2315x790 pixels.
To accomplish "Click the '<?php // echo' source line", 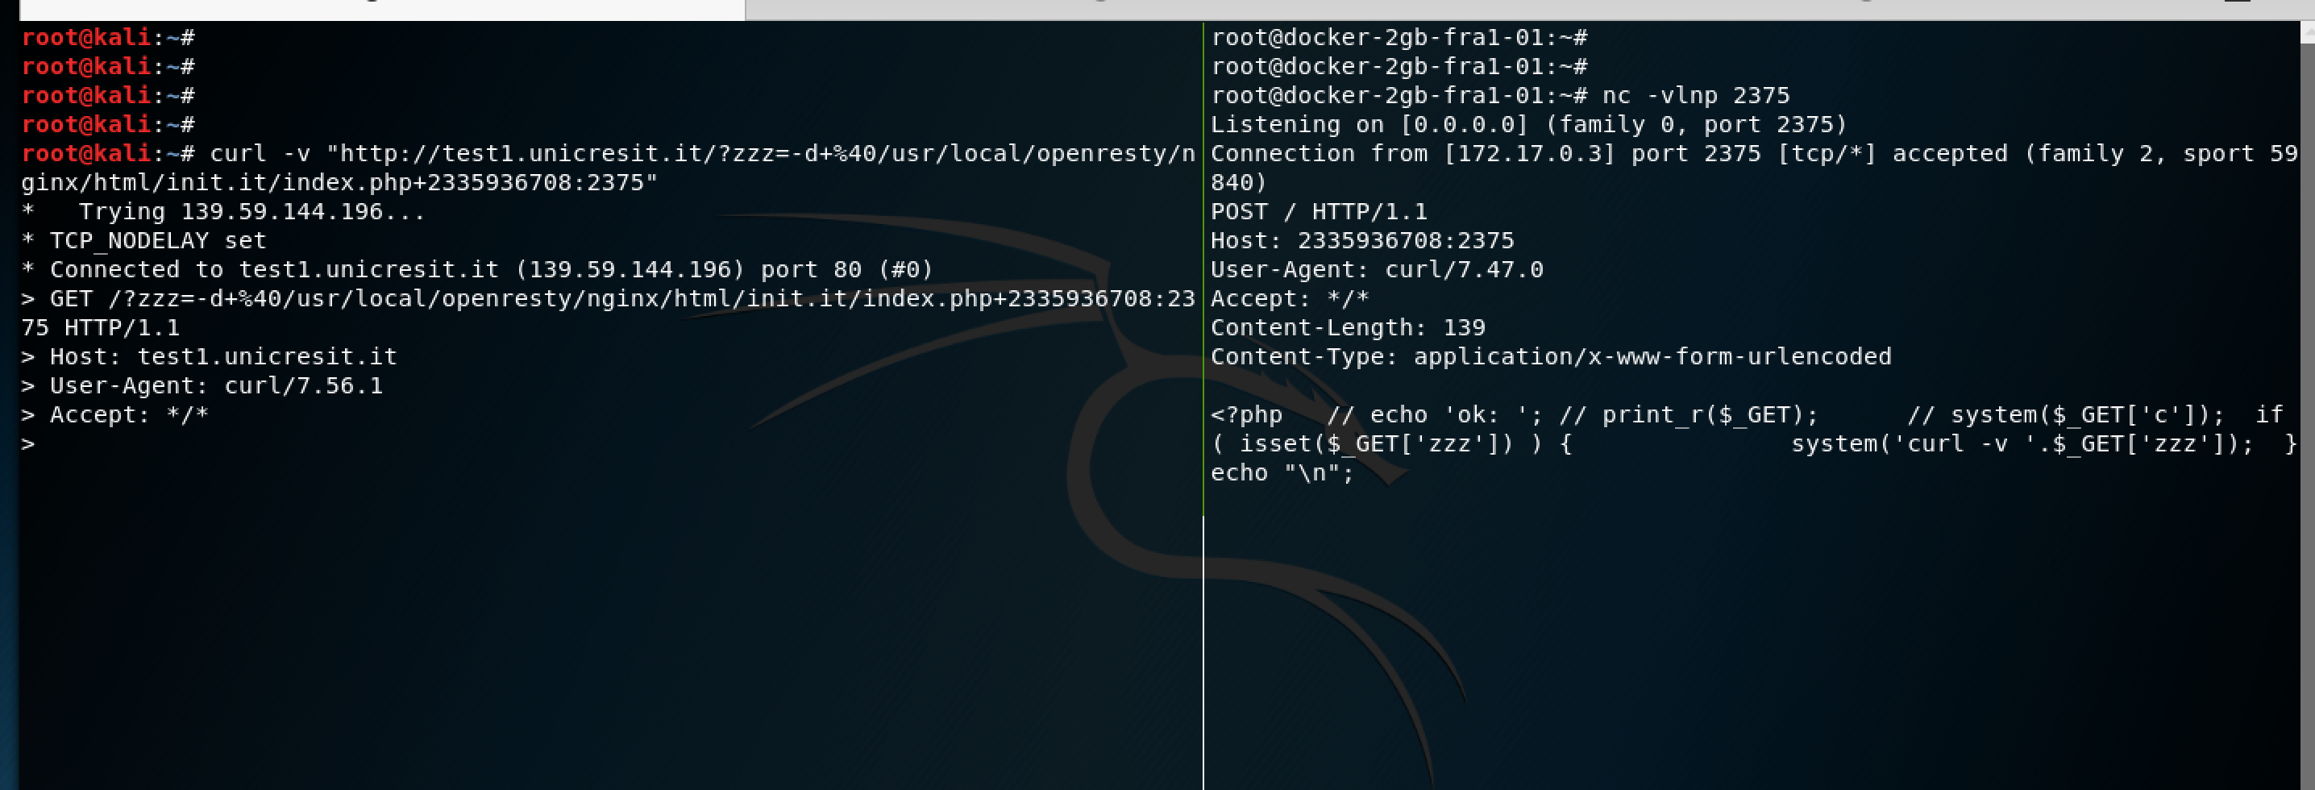I will tap(1746, 414).
